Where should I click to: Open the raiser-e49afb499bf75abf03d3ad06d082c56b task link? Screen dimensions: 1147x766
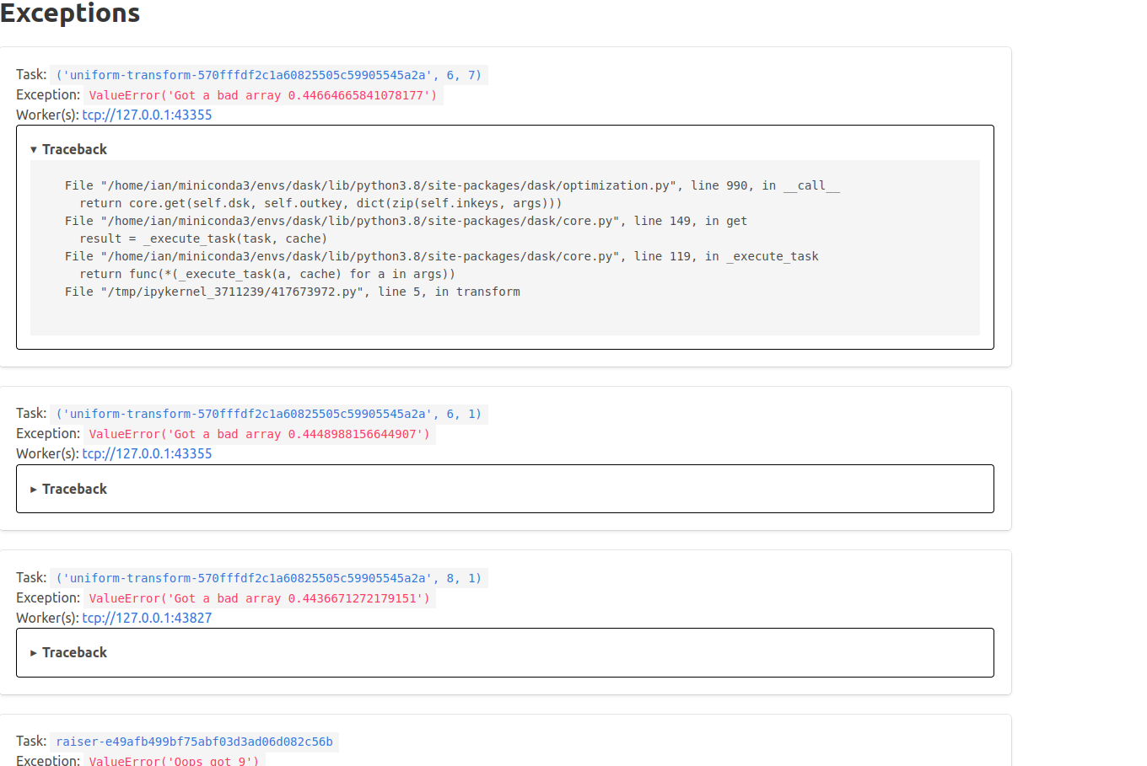tap(195, 742)
